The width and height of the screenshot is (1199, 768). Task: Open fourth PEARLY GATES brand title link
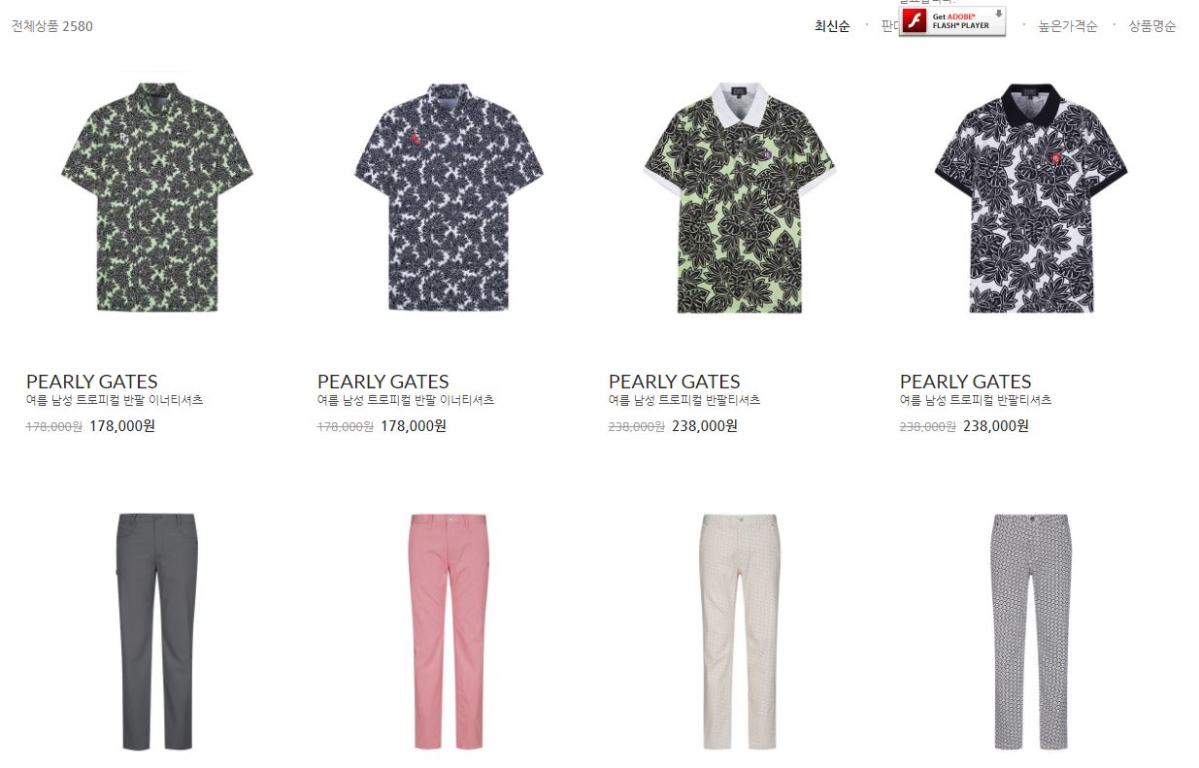click(x=965, y=382)
